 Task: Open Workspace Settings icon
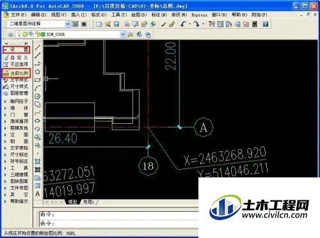point(76,24)
